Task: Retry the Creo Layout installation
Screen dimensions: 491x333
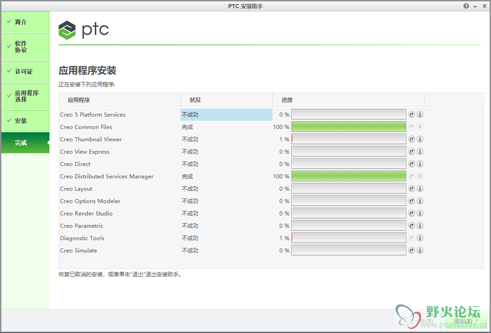Action: point(412,188)
